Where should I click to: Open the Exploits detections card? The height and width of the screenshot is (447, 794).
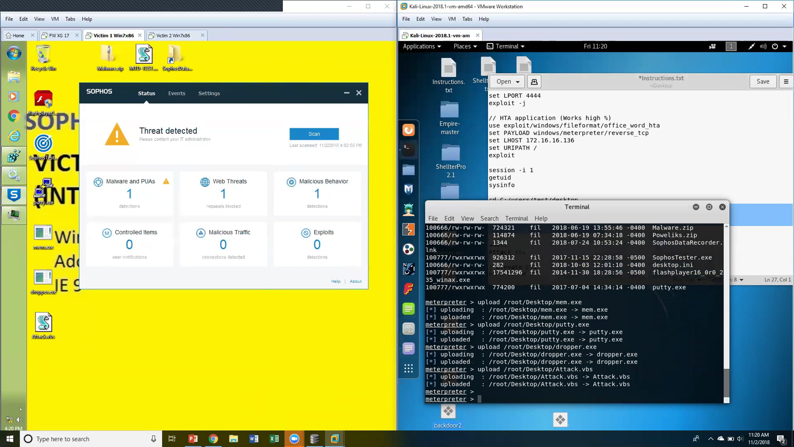click(317, 244)
